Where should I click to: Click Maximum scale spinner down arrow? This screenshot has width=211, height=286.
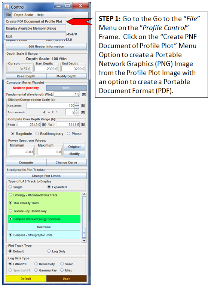(77, 107)
